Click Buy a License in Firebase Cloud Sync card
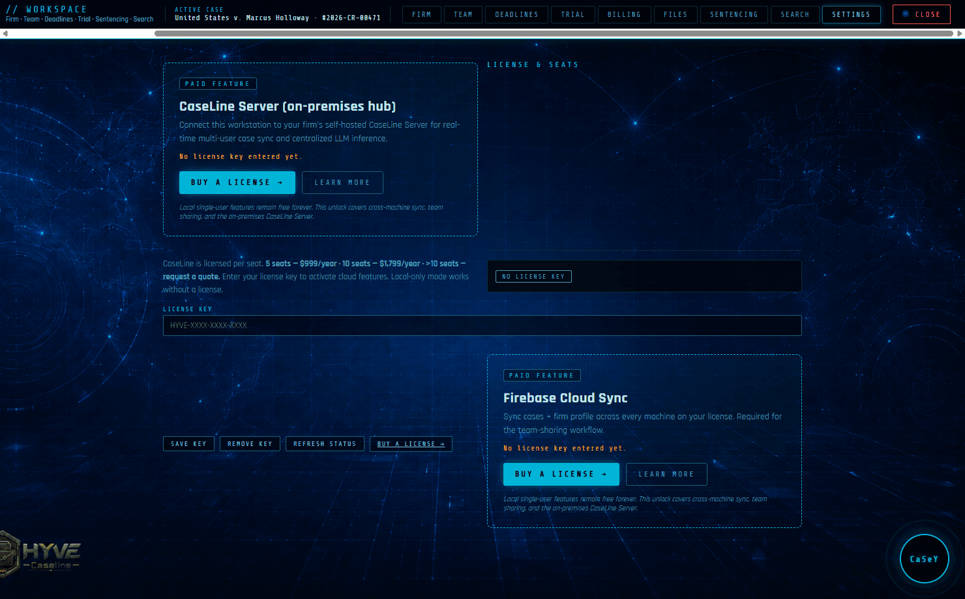Screen dimensions: 965x599 coord(561,474)
